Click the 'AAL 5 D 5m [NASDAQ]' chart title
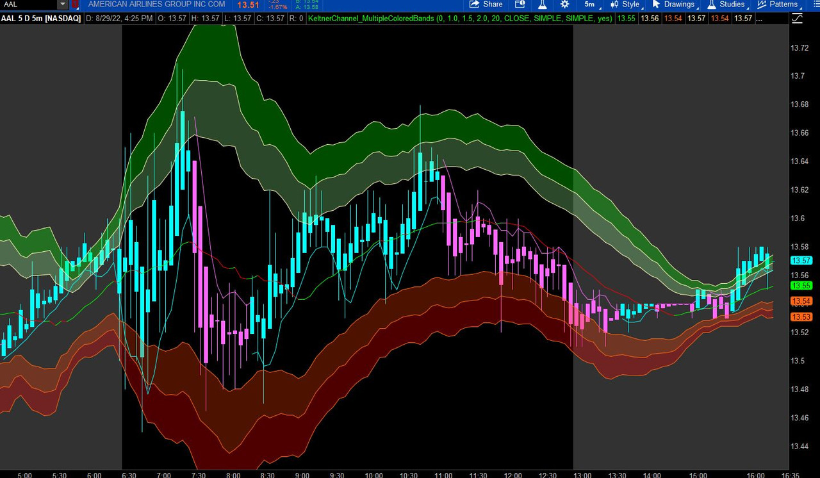820x478 pixels. coord(41,19)
